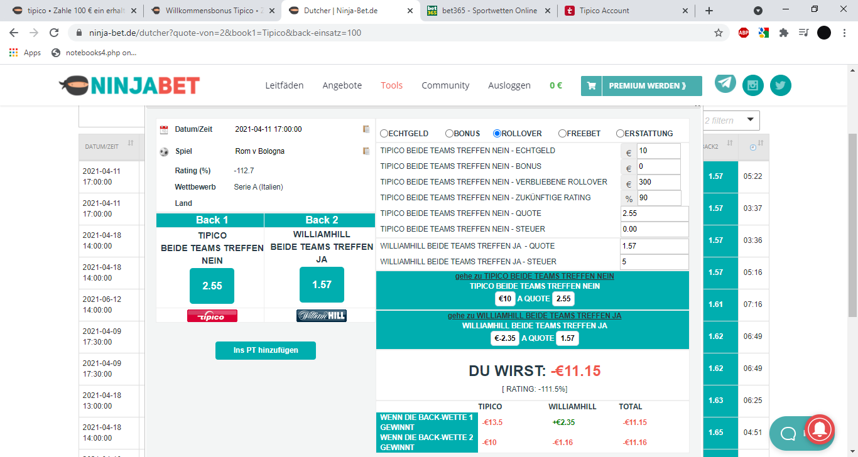
Task: Select the ECHTGELD radio option
Action: (x=384, y=133)
